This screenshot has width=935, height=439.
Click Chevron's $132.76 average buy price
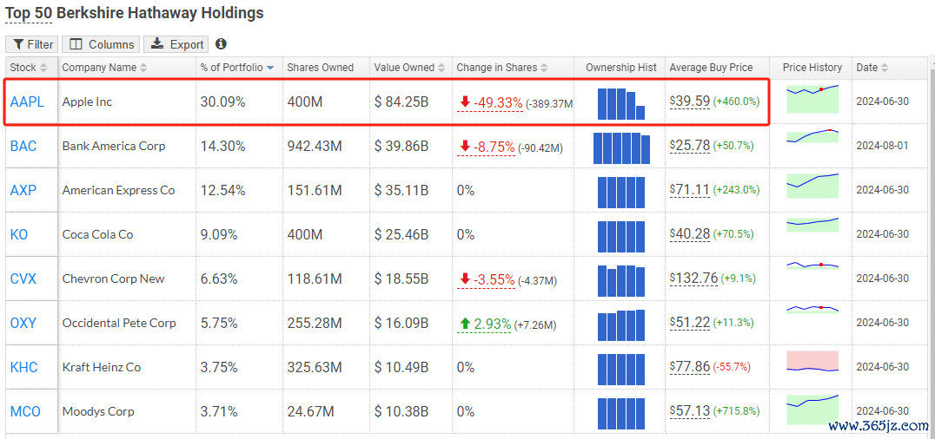point(694,278)
